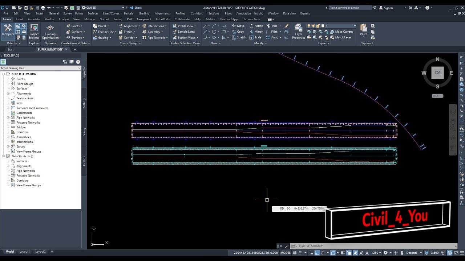Viewport: 465px width, 261px height.
Task: Open the 1:250 annotation scale dropdown
Action: point(376,253)
